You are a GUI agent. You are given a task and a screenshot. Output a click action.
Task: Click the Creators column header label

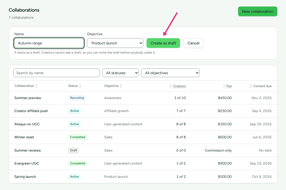(180, 86)
